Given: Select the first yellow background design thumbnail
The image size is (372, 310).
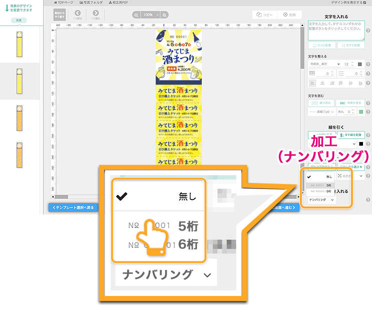Looking at the screenshot, I should point(19,44).
